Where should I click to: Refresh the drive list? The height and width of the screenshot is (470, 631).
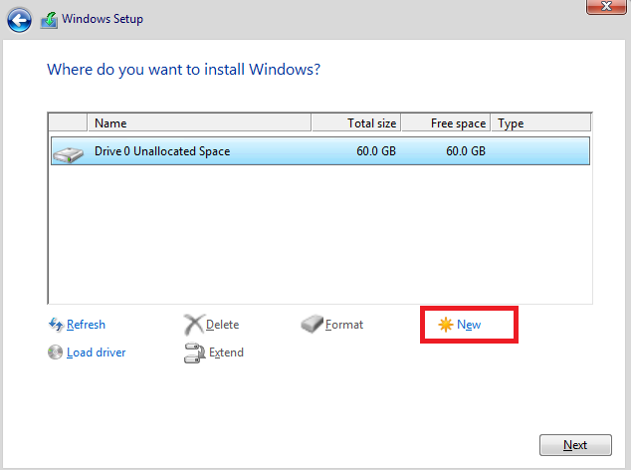click(x=86, y=325)
